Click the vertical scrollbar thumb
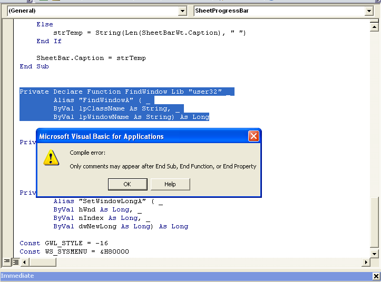 (374, 222)
